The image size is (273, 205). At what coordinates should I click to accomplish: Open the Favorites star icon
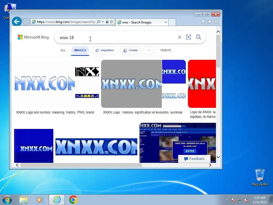tap(210, 21)
